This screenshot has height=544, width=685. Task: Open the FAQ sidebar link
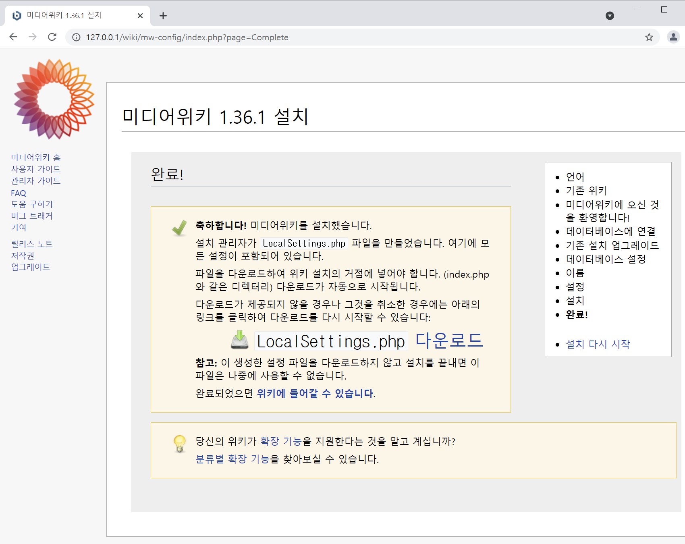click(x=19, y=193)
